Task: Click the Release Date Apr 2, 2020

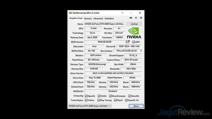Action: pyautogui.click(x=92, y=37)
